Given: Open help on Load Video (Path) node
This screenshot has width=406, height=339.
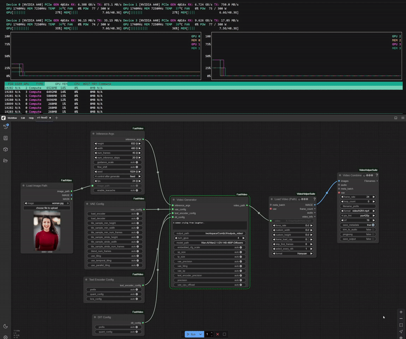Looking at the screenshot, I should point(314,199).
